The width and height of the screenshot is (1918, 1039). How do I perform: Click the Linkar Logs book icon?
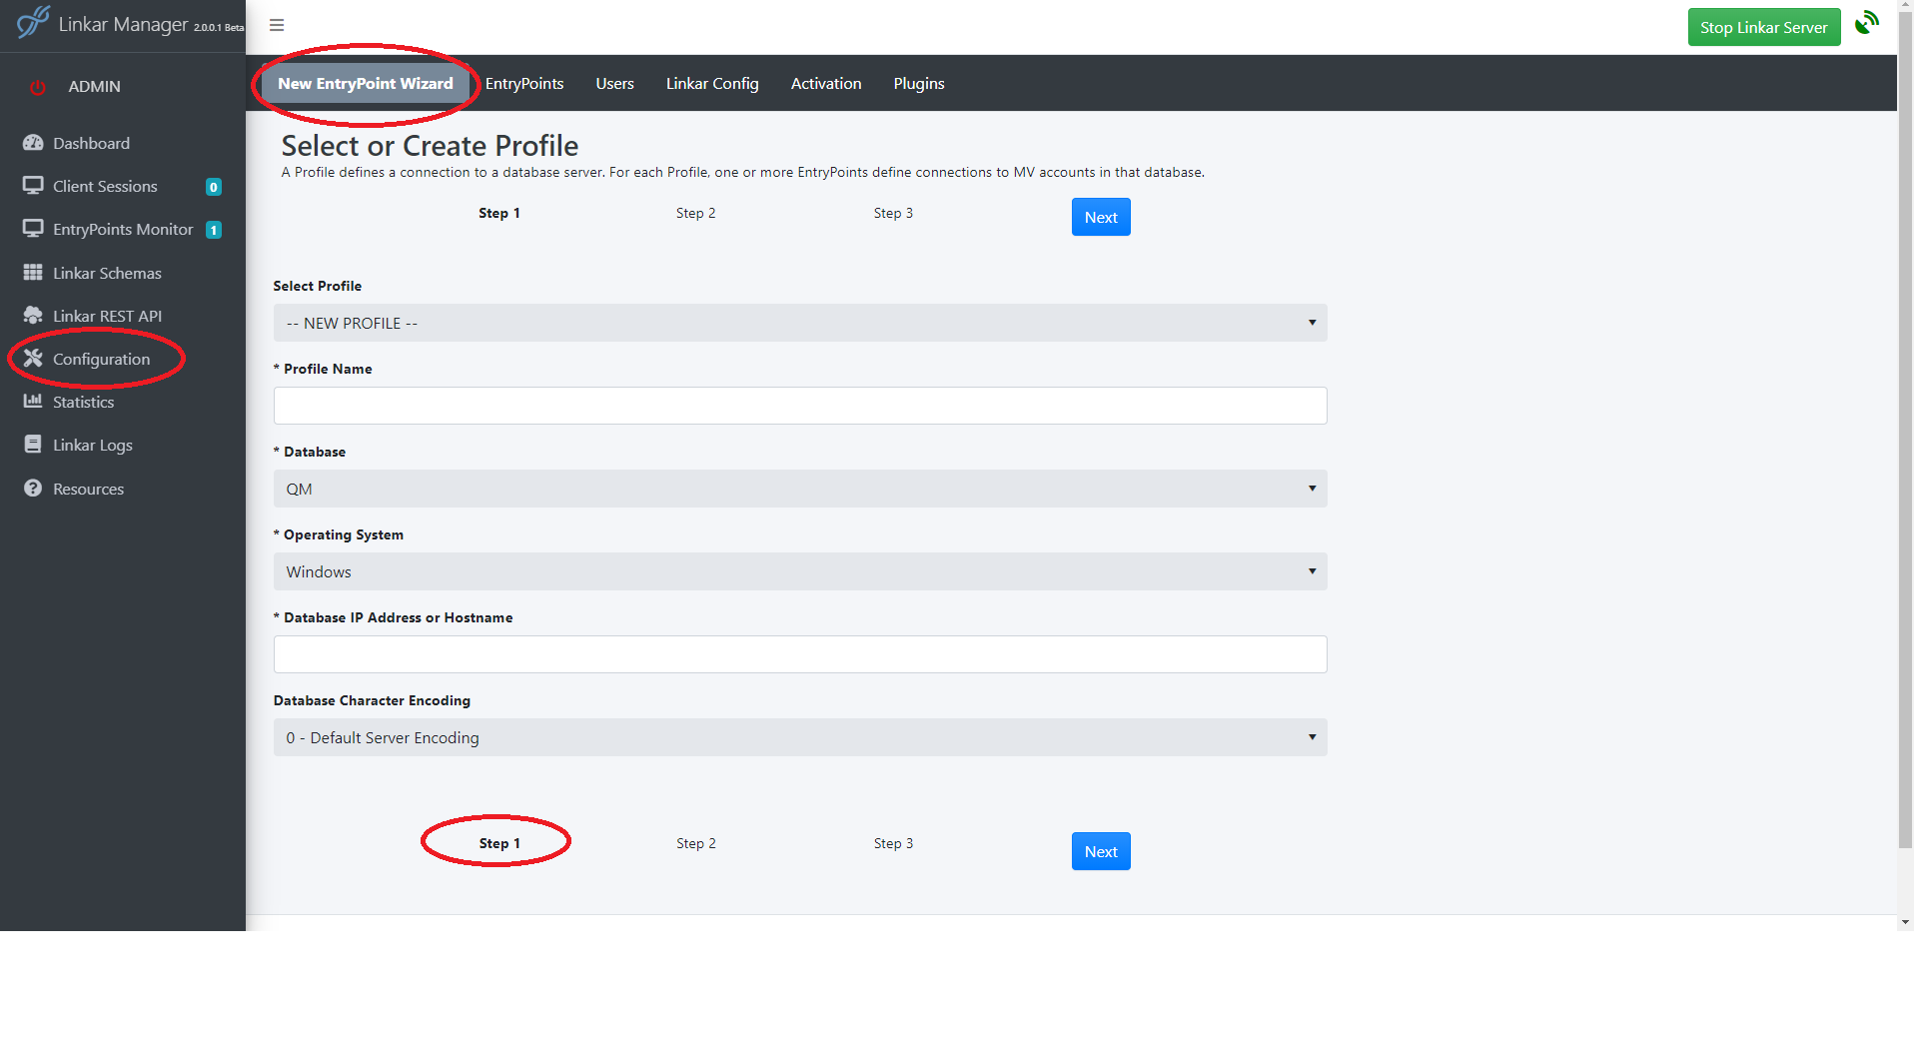(x=33, y=445)
